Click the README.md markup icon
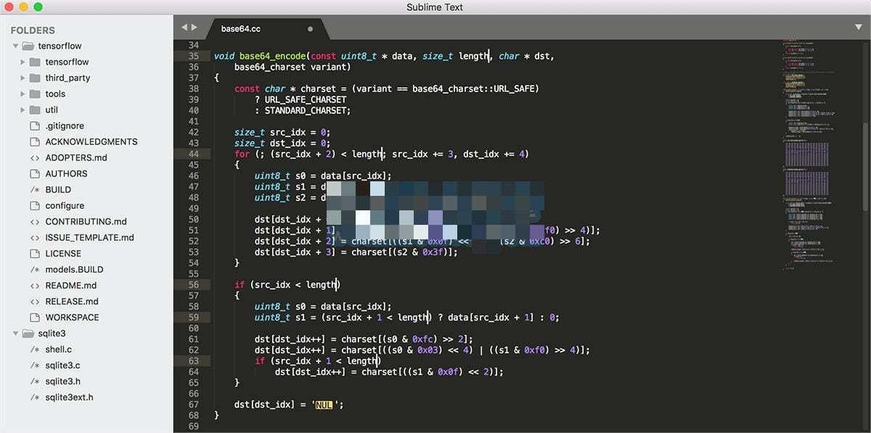This screenshot has height=433, width=871. pyautogui.click(x=34, y=285)
